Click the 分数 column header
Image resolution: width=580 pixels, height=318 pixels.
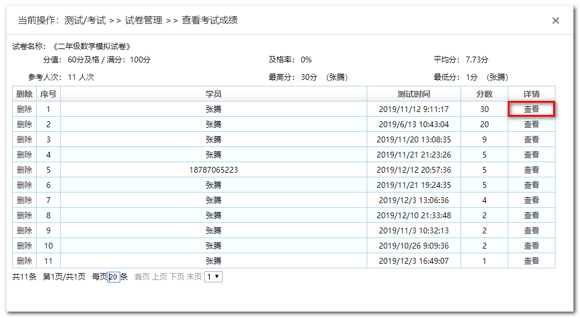(x=484, y=94)
